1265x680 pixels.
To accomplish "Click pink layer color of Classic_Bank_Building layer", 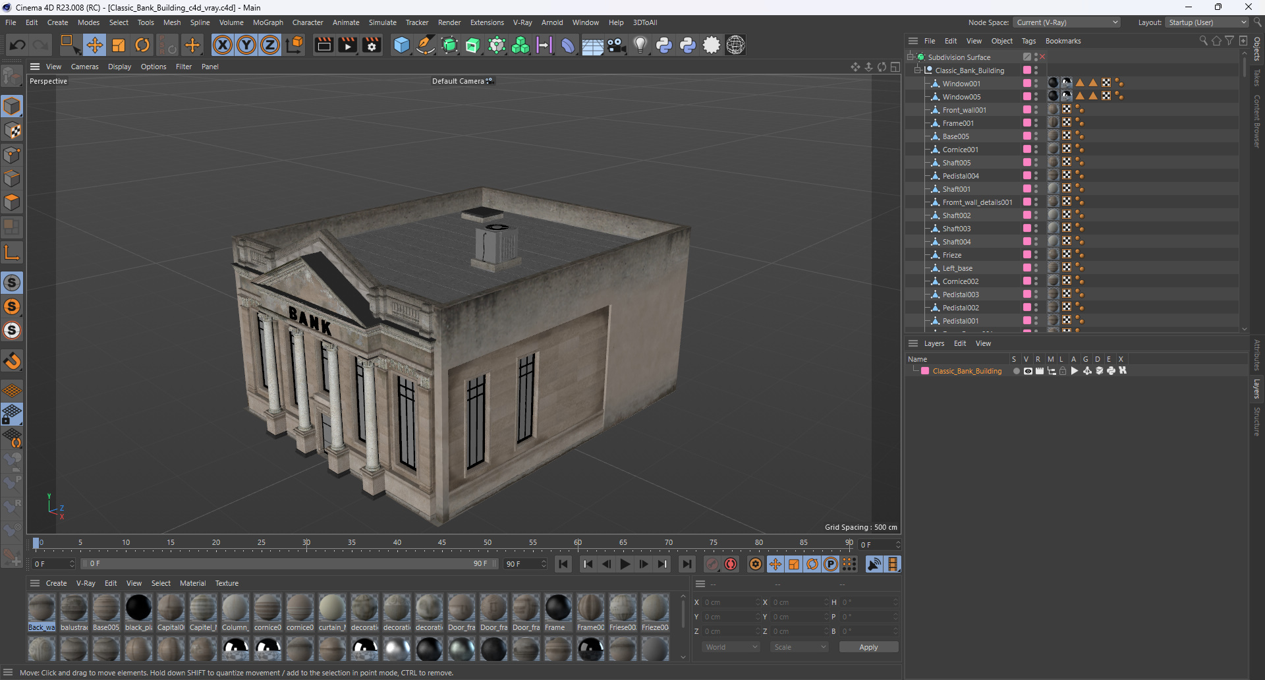I will 925,371.
